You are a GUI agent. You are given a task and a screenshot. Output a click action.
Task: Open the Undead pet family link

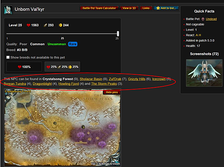point(211,19)
